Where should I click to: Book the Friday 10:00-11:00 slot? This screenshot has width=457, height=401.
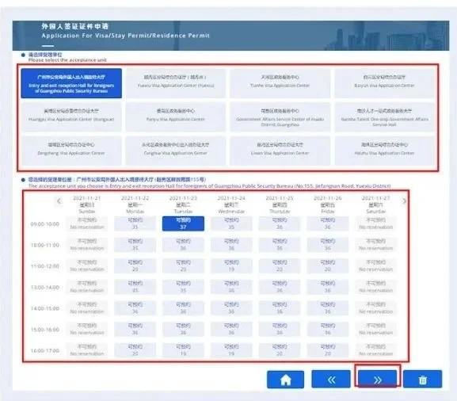[328, 245]
